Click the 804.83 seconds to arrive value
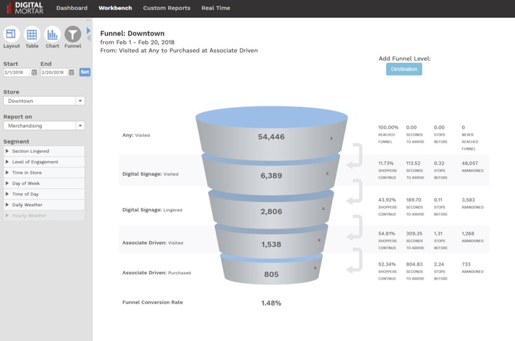Screen dimensions: 515x341 click(414, 264)
